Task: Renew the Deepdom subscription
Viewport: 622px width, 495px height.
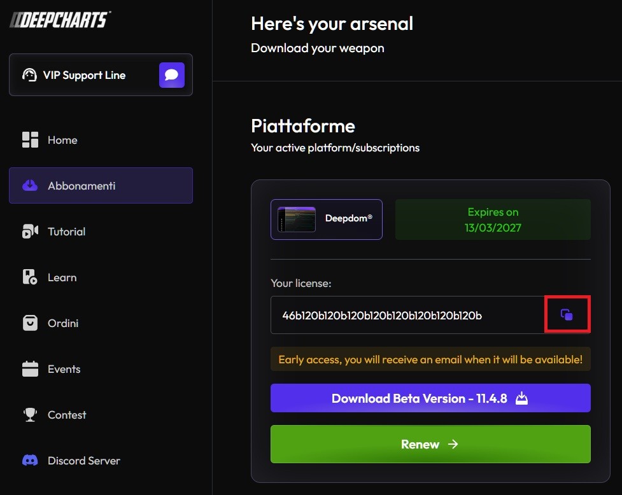Action: click(x=430, y=444)
